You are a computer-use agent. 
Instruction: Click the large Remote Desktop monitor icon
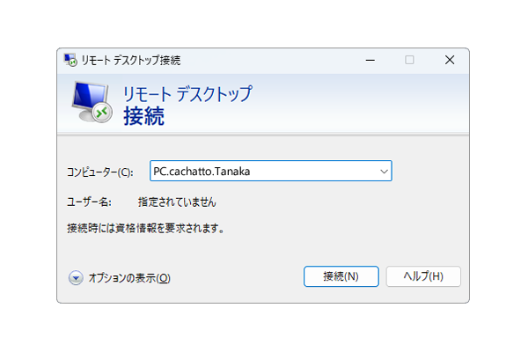tap(92, 102)
